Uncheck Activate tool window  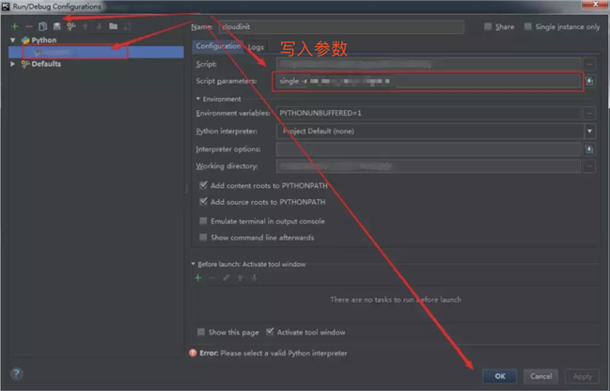point(270,332)
